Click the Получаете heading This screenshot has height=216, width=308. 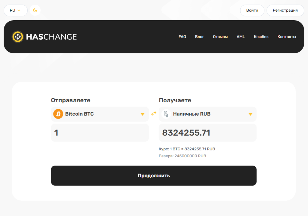pos(175,100)
